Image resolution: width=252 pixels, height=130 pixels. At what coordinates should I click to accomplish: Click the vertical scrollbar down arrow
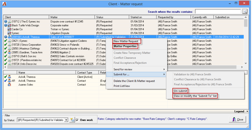pyautogui.click(x=246, y=63)
